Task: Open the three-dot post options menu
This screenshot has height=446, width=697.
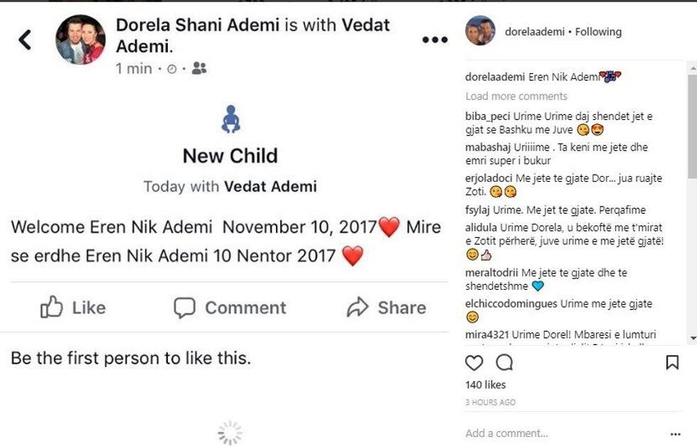Action: point(435,40)
